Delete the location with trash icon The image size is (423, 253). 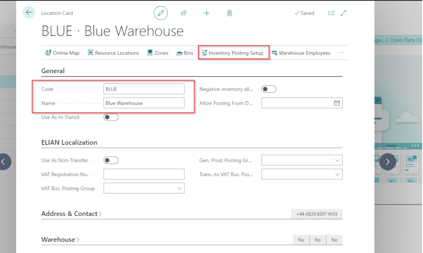[229, 13]
